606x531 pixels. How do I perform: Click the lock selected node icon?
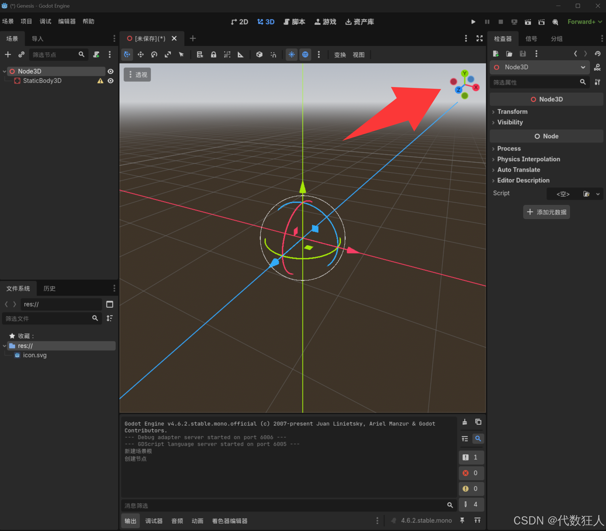(213, 55)
